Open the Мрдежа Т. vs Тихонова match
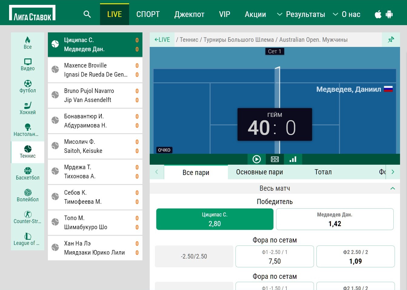This screenshot has height=290, width=407. 95,172
